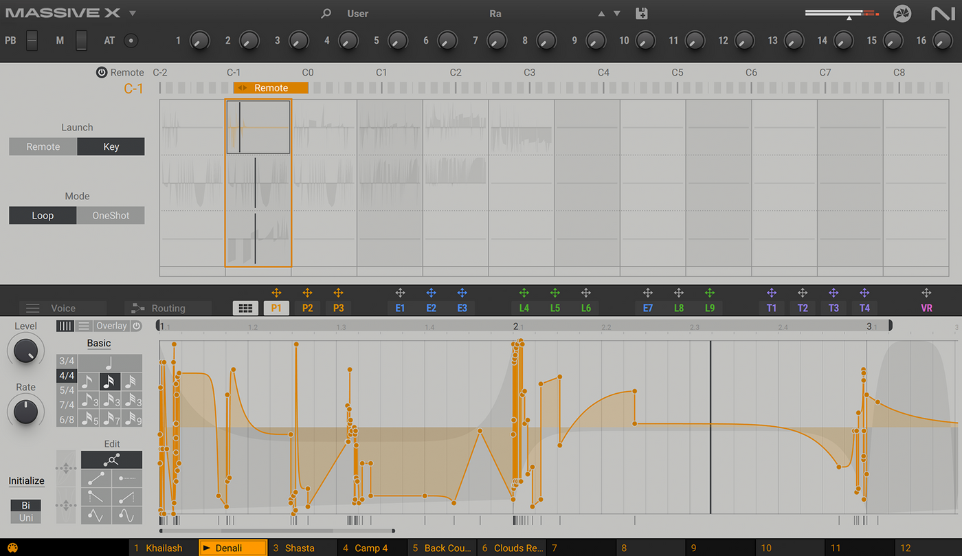Go to next preset with down arrow
Image resolution: width=962 pixels, height=556 pixels.
tap(616, 14)
